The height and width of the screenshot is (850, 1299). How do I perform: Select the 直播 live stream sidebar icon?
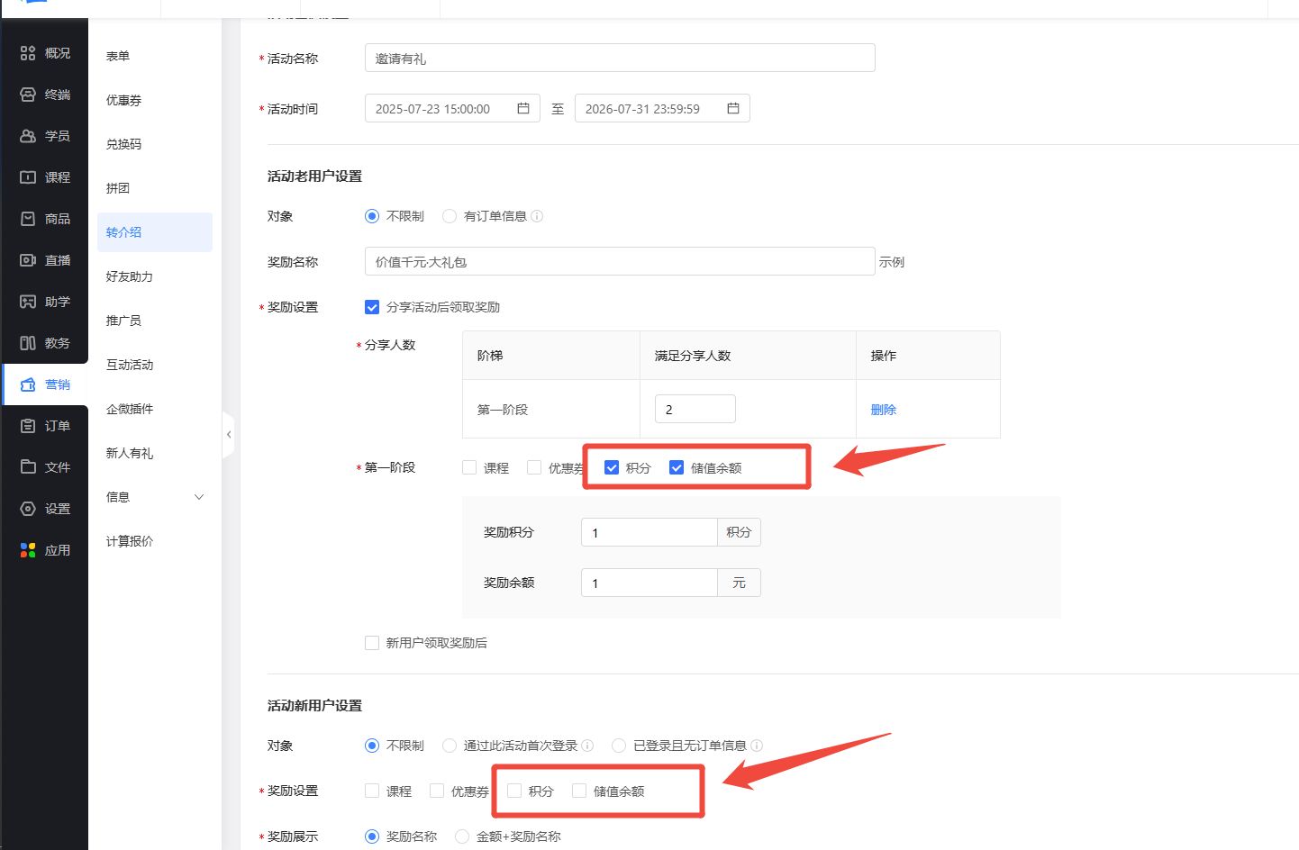(28, 260)
